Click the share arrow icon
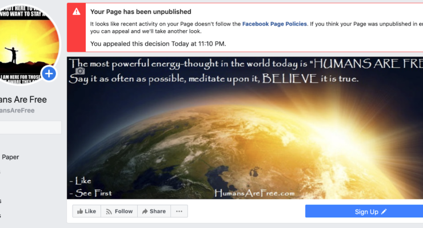Viewport: 423px width, 228px height. (145, 211)
